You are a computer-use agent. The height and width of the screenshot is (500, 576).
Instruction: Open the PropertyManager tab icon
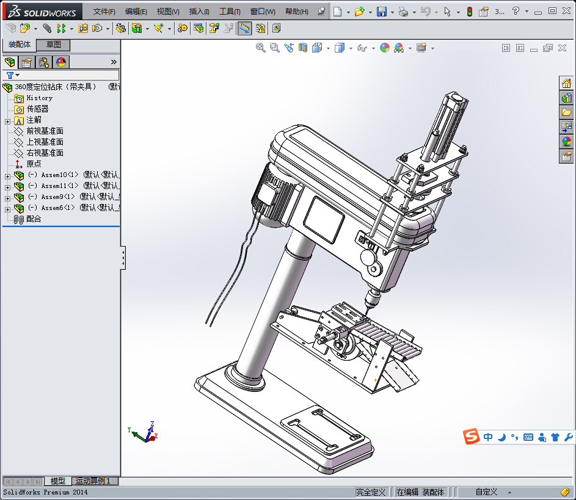click(26, 62)
